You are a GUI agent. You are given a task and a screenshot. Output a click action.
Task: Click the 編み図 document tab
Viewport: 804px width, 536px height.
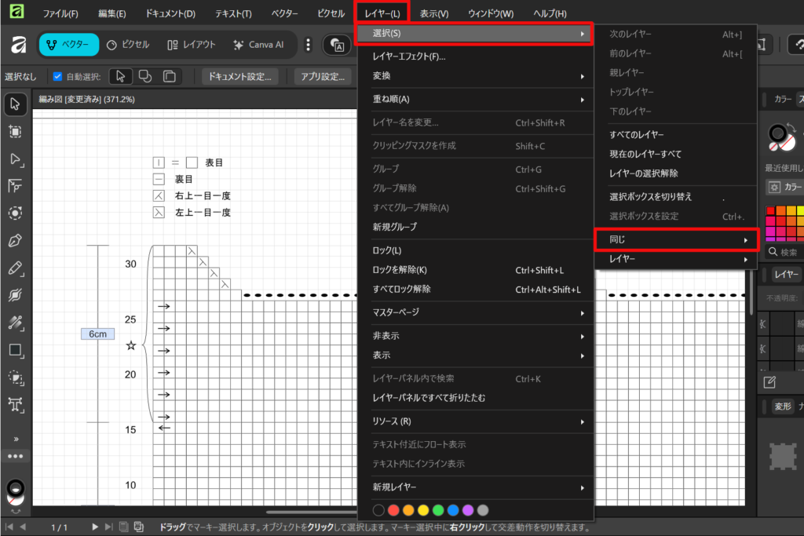pyautogui.click(x=86, y=100)
